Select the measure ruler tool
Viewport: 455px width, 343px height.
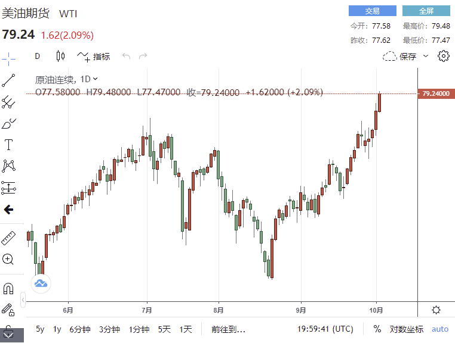pos(8,238)
